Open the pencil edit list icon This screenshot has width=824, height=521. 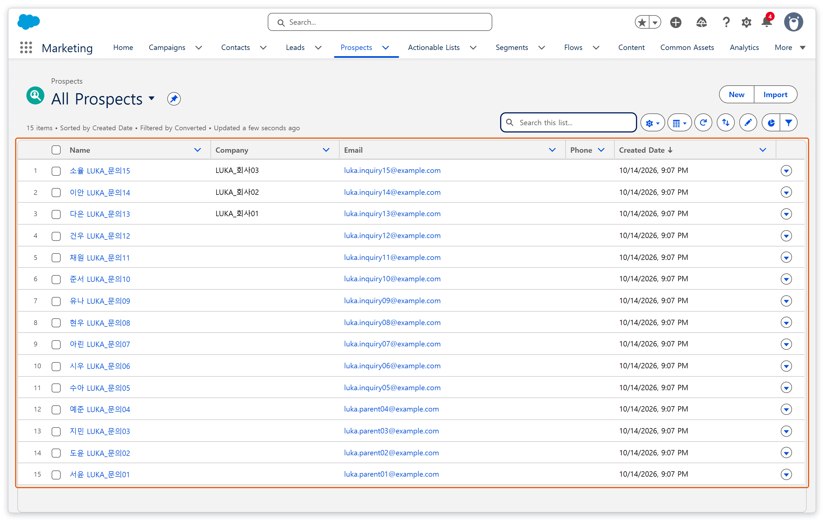(748, 123)
